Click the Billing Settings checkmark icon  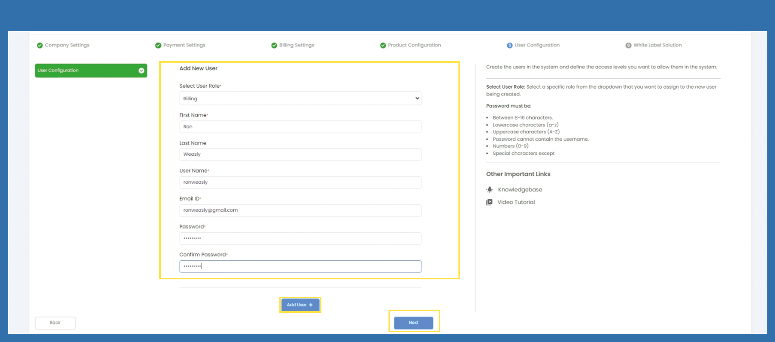[274, 45]
